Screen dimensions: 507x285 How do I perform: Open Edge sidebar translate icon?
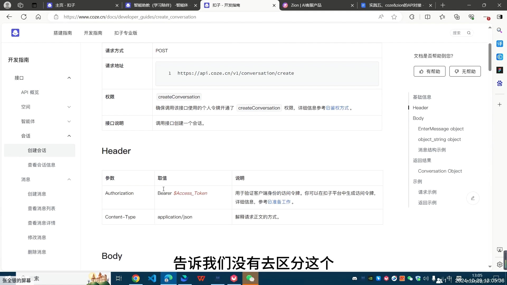[x=500, y=44]
